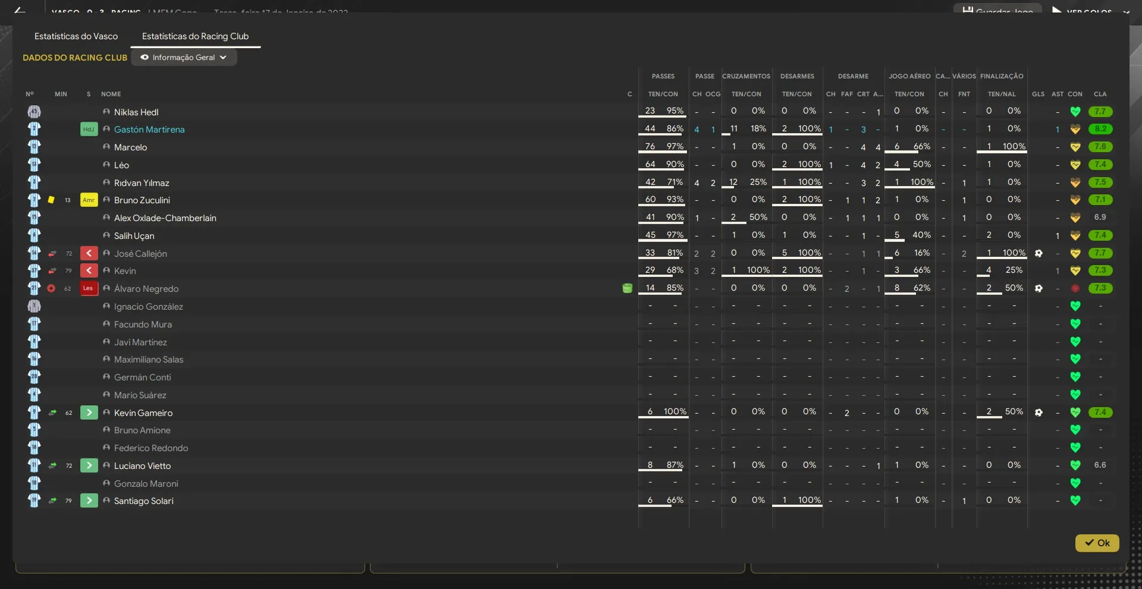
Task: Click the OCG column header
Action: (713, 94)
